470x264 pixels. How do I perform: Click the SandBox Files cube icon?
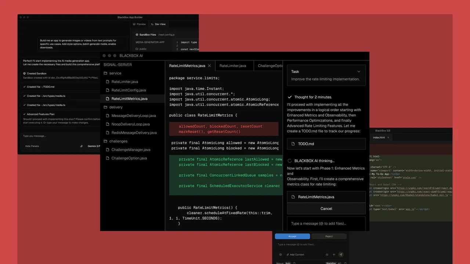(137, 35)
